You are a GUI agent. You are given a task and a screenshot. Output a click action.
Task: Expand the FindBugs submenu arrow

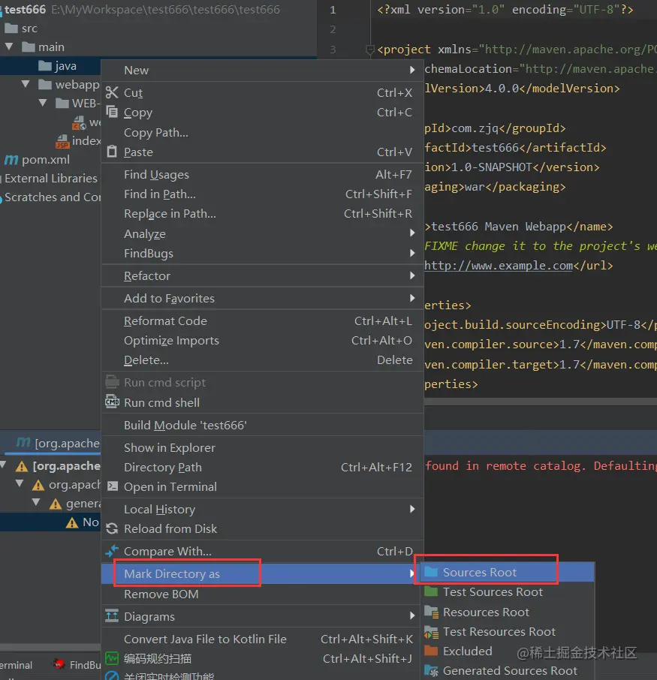coord(412,253)
